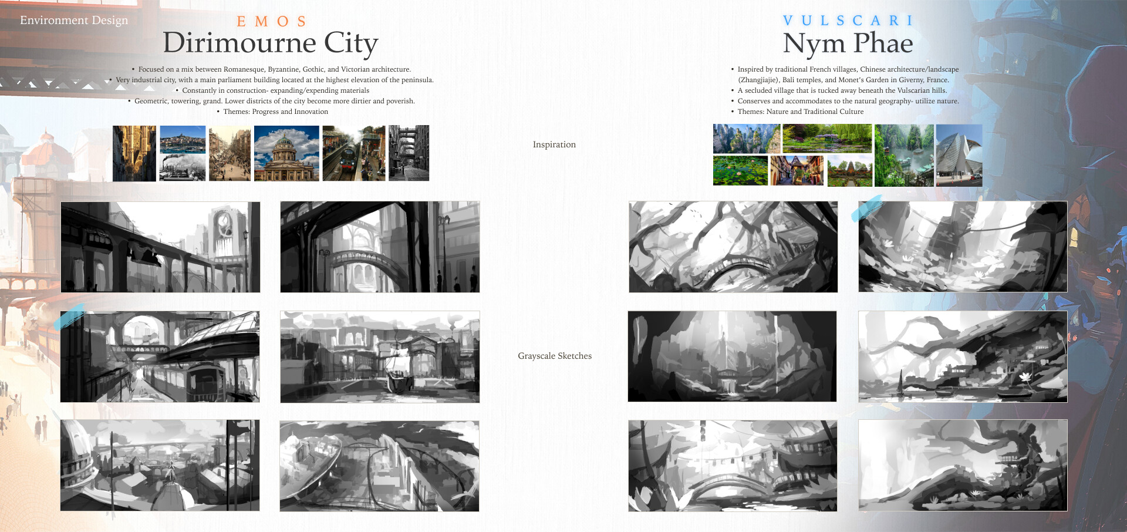1127x532 pixels.
Task: Select the steam train station photo
Action: (354, 153)
